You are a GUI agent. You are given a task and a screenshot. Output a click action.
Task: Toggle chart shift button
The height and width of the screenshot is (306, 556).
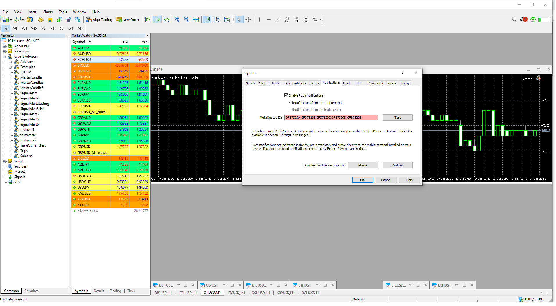pos(216,19)
